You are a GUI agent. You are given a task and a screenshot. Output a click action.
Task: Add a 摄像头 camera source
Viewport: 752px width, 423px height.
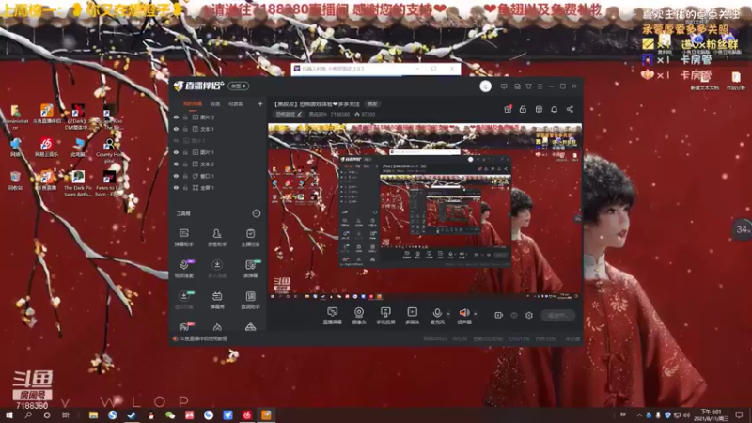[x=359, y=316]
